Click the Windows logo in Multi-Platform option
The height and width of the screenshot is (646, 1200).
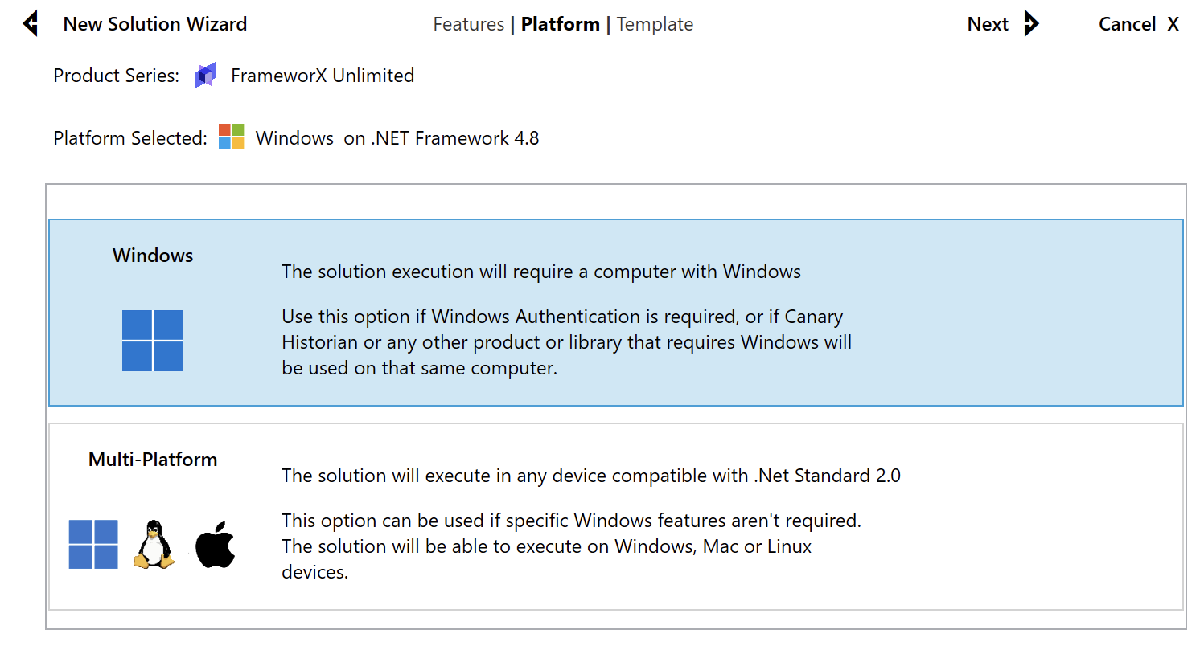coord(93,544)
